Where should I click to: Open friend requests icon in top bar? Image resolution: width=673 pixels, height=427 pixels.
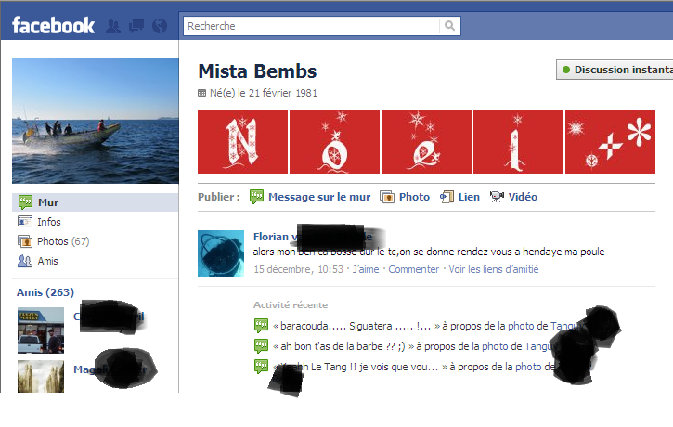pos(114,26)
